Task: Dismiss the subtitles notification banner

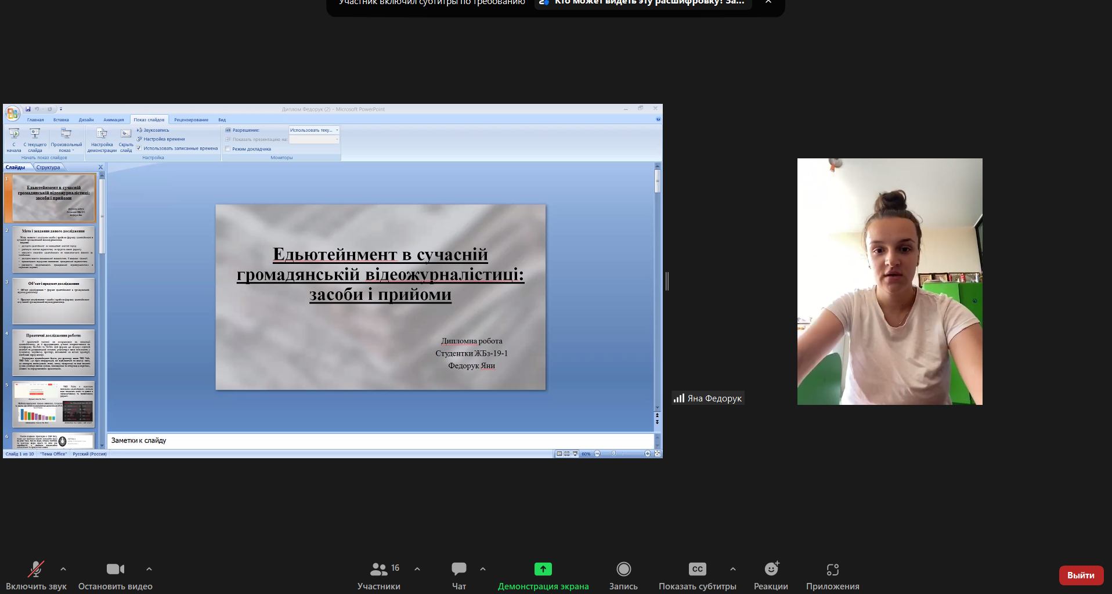Action: [768, 2]
